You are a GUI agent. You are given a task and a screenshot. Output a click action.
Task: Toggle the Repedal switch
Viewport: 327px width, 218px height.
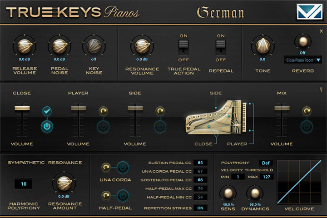tap(221, 48)
